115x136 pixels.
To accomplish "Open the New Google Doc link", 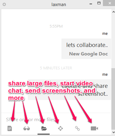I will 88,54.
